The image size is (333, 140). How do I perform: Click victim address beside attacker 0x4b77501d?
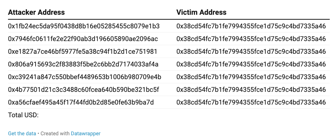pos(251,90)
